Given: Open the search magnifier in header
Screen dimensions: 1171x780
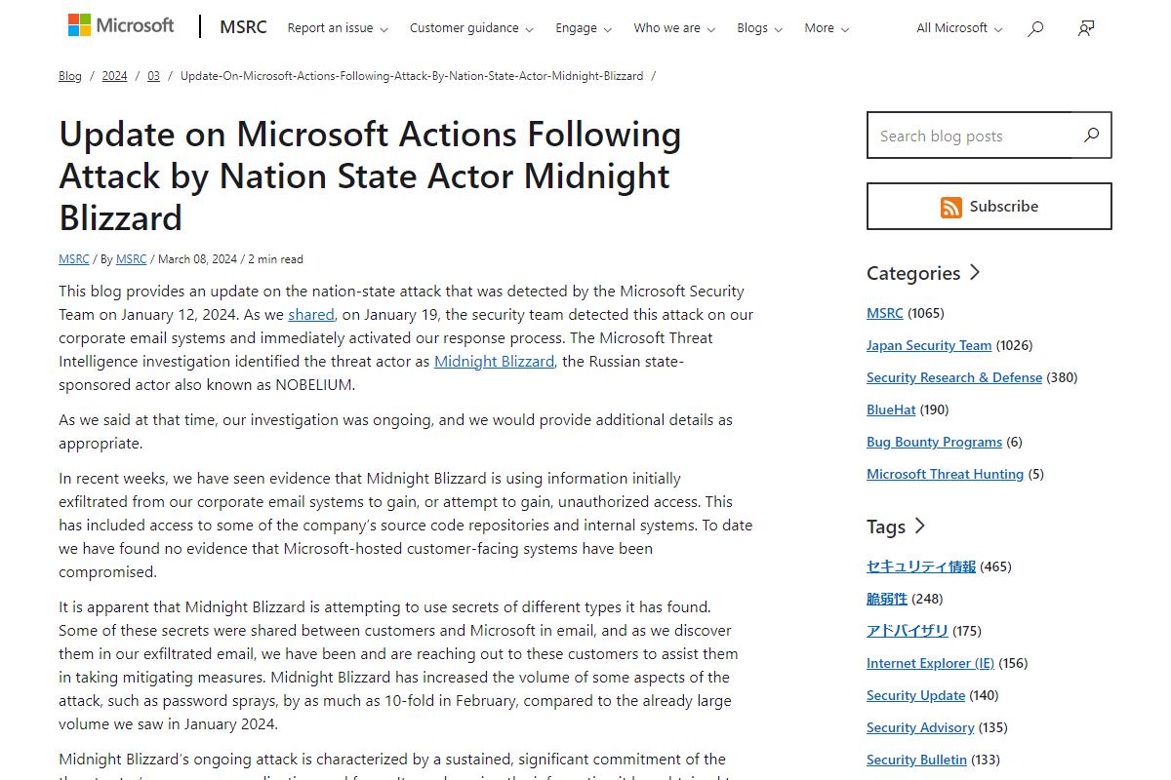Looking at the screenshot, I should [x=1035, y=28].
